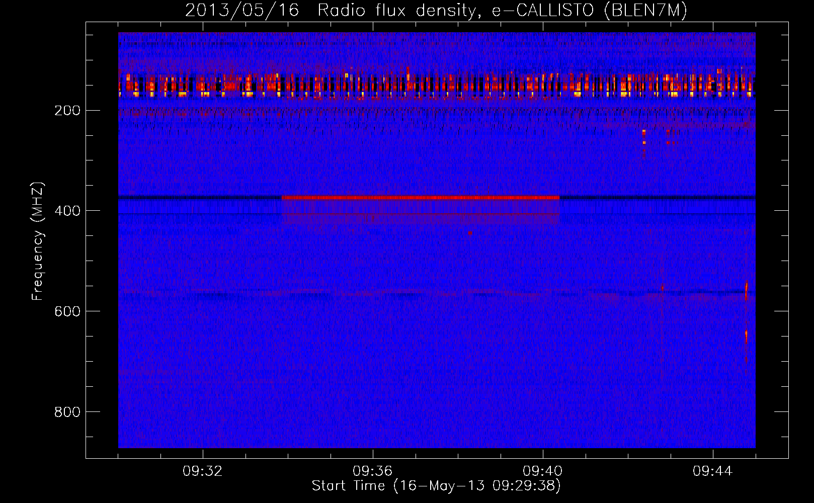Click the 09:32 time tick label
Screen dimensions: 814x503
(203, 471)
